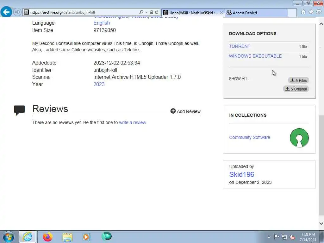The image size is (324, 243).
Task: Click the search magnifier icon in address bar
Action: [141, 12]
